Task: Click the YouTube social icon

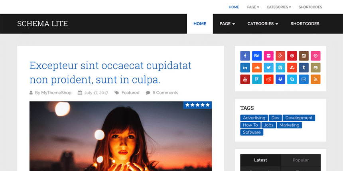Action: [245, 79]
